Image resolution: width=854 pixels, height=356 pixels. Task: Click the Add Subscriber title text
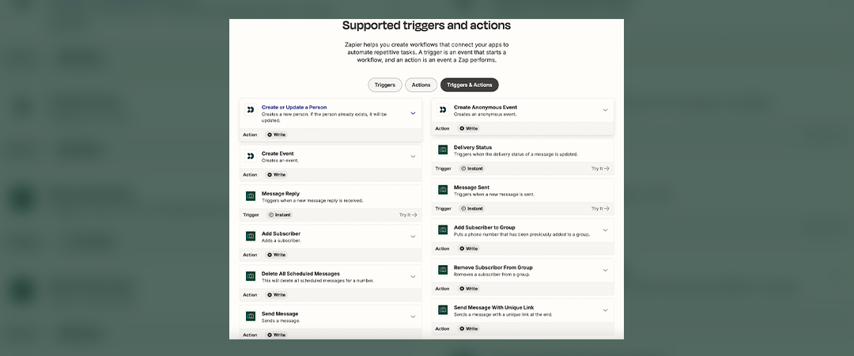click(x=281, y=234)
